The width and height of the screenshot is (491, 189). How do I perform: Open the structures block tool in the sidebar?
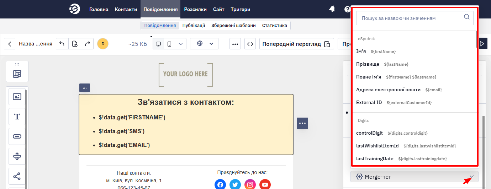pos(17,74)
